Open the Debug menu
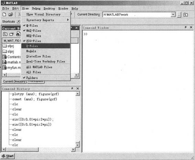Image resolution: width=195 pixels, height=160 pixels. (36, 8)
